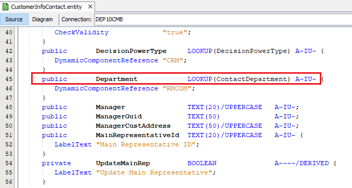This screenshot has width=352, height=188.
Task: Close the CustomerInfoContact.entity tab
Action: pyautogui.click(x=90, y=7)
